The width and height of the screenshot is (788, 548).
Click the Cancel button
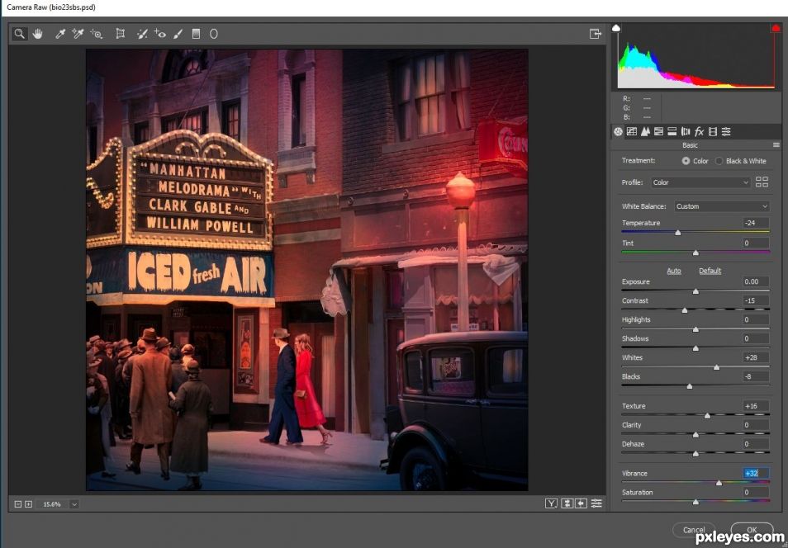pos(694,530)
